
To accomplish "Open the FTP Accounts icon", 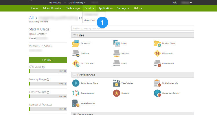I will pyautogui.click(x=157, y=53).
